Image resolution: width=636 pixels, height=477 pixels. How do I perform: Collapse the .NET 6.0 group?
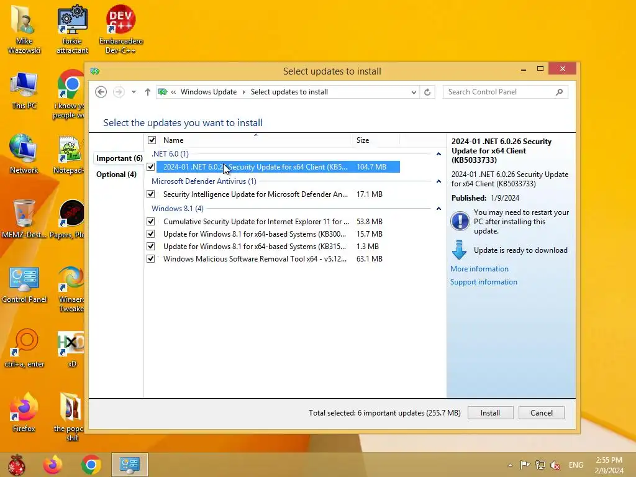point(438,154)
